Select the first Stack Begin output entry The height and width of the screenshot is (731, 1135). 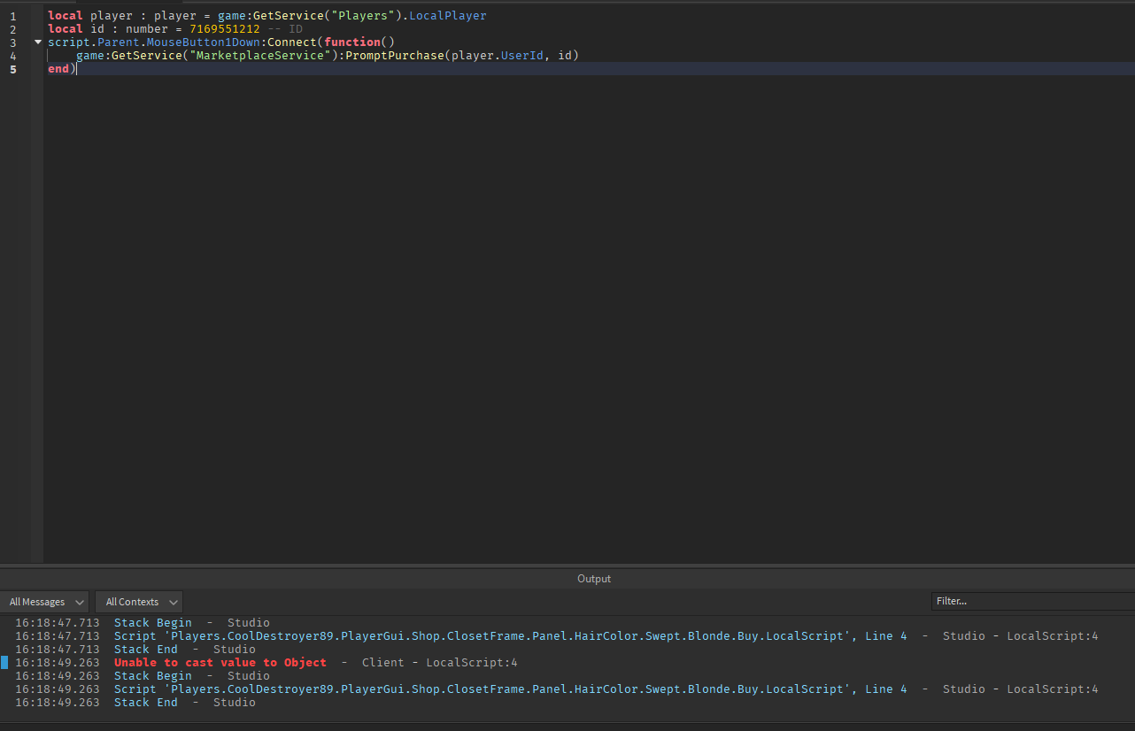[152, 622]
